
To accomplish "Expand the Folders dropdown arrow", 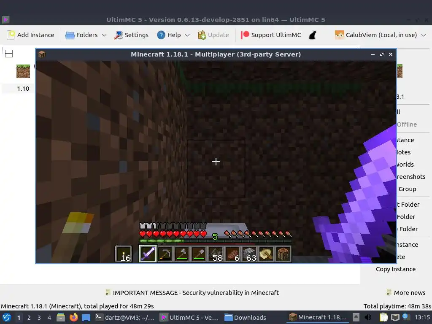I will [104, 35].
